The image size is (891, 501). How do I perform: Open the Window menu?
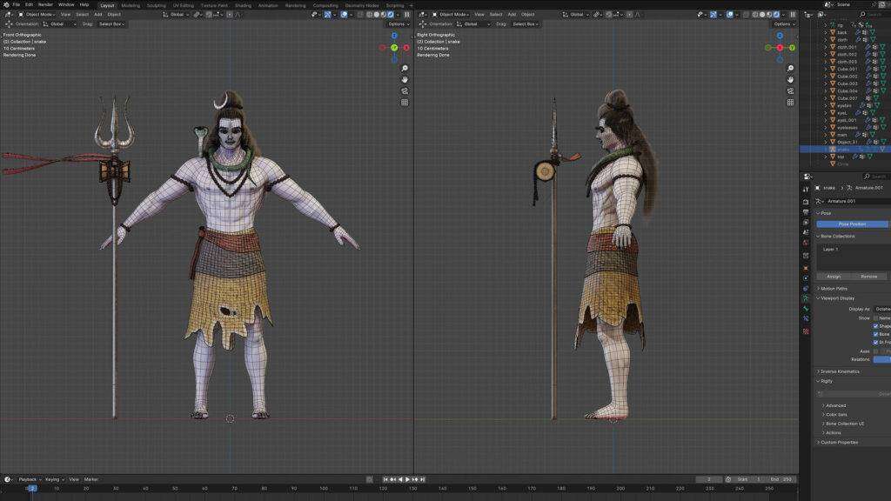tap(66, 4)
